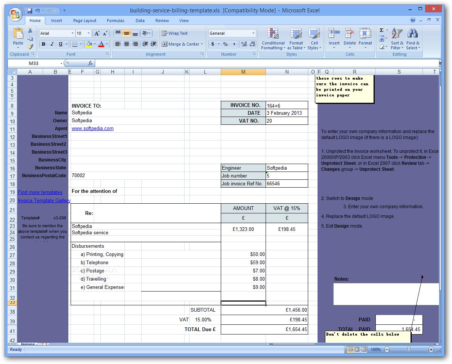452x364 pixels.
Task: Adjust the zoom slider handle
Action: point(409,349)
